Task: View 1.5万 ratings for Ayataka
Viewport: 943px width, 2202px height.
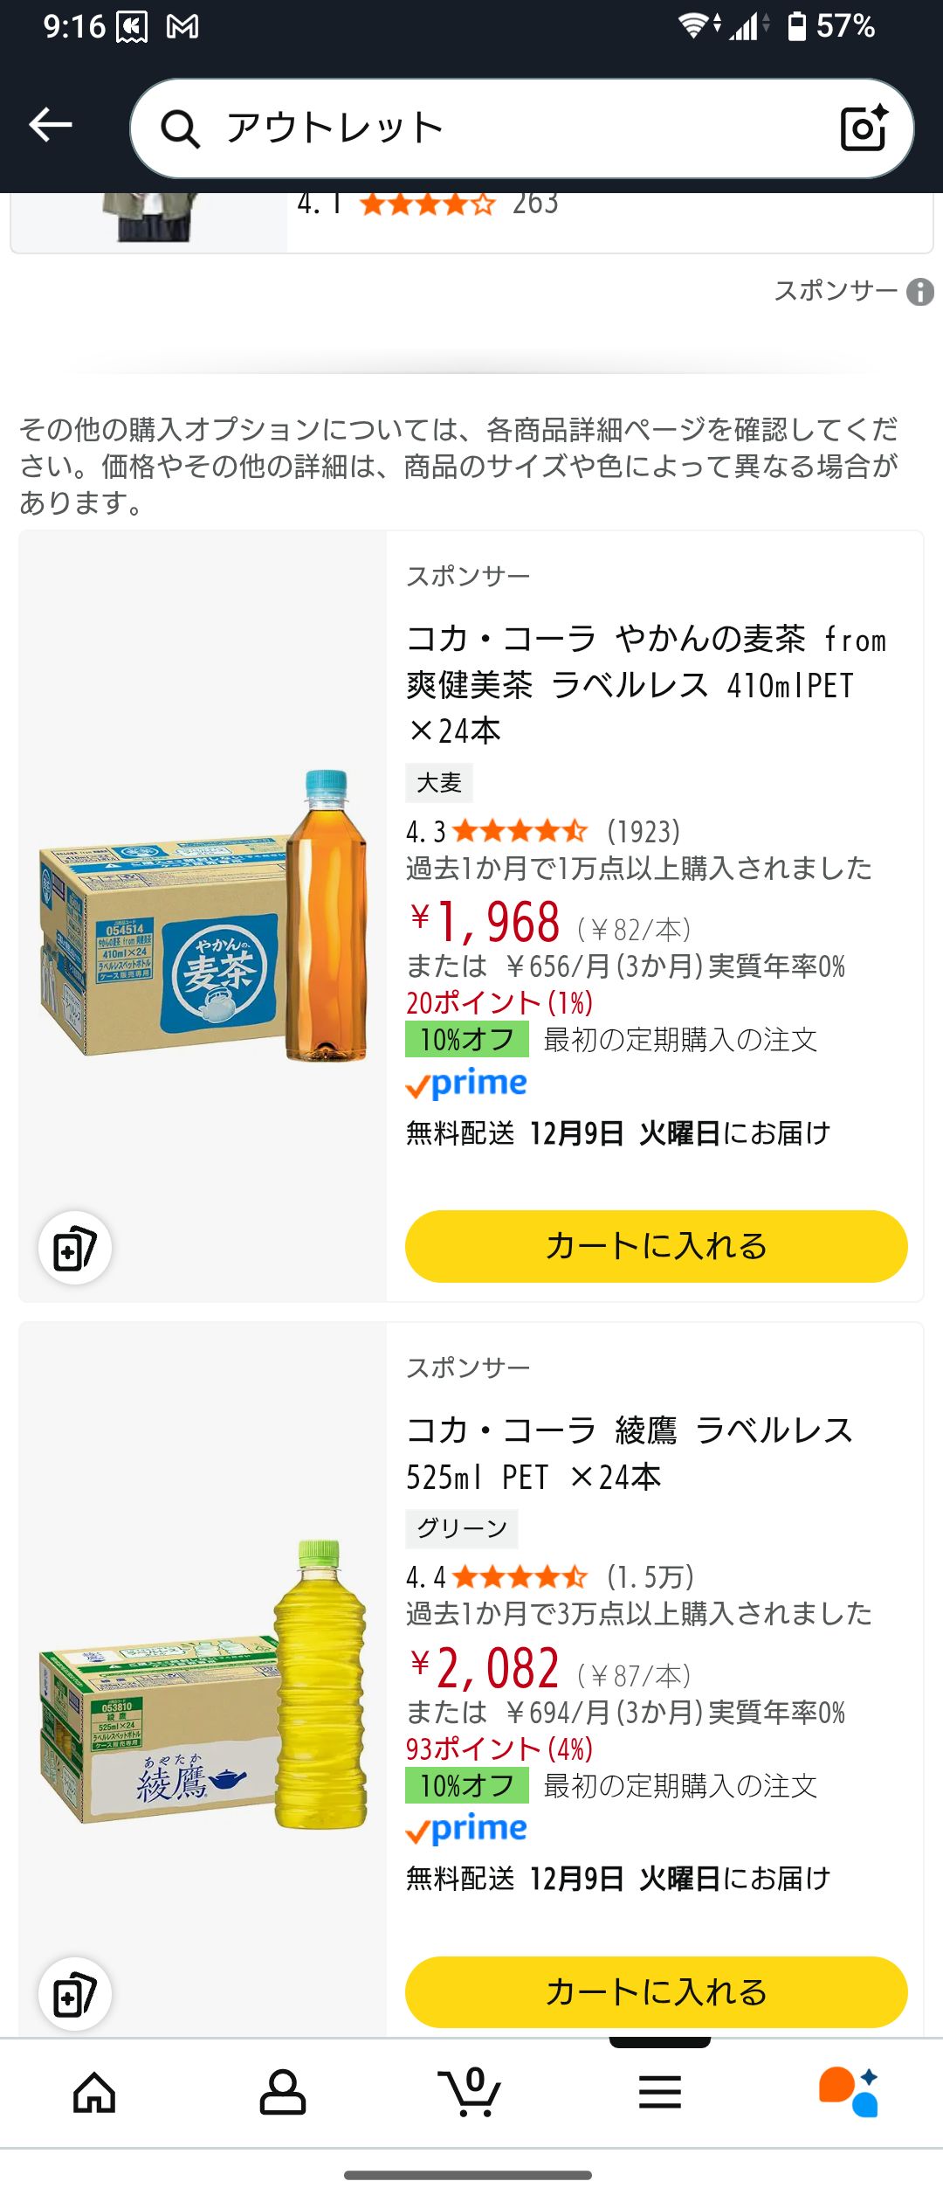Action: point(650,1577)
